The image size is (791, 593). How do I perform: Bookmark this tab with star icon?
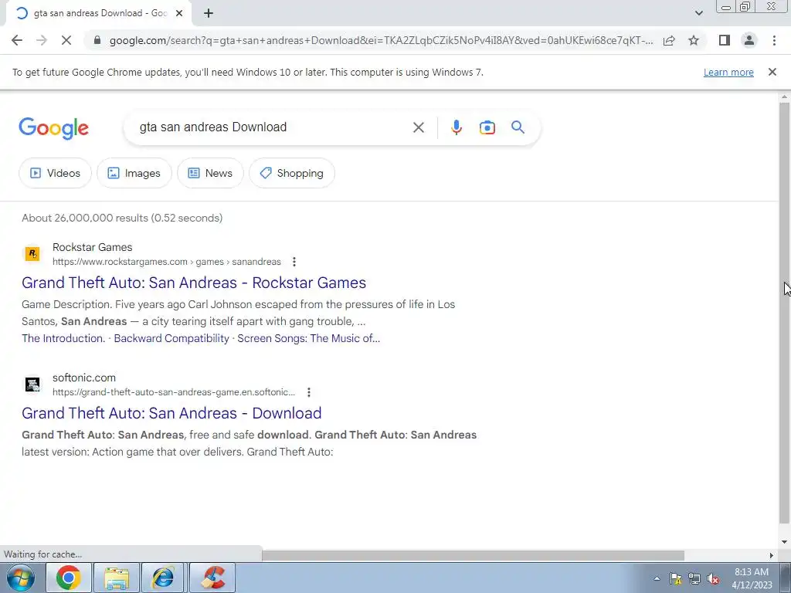(694, 40)
